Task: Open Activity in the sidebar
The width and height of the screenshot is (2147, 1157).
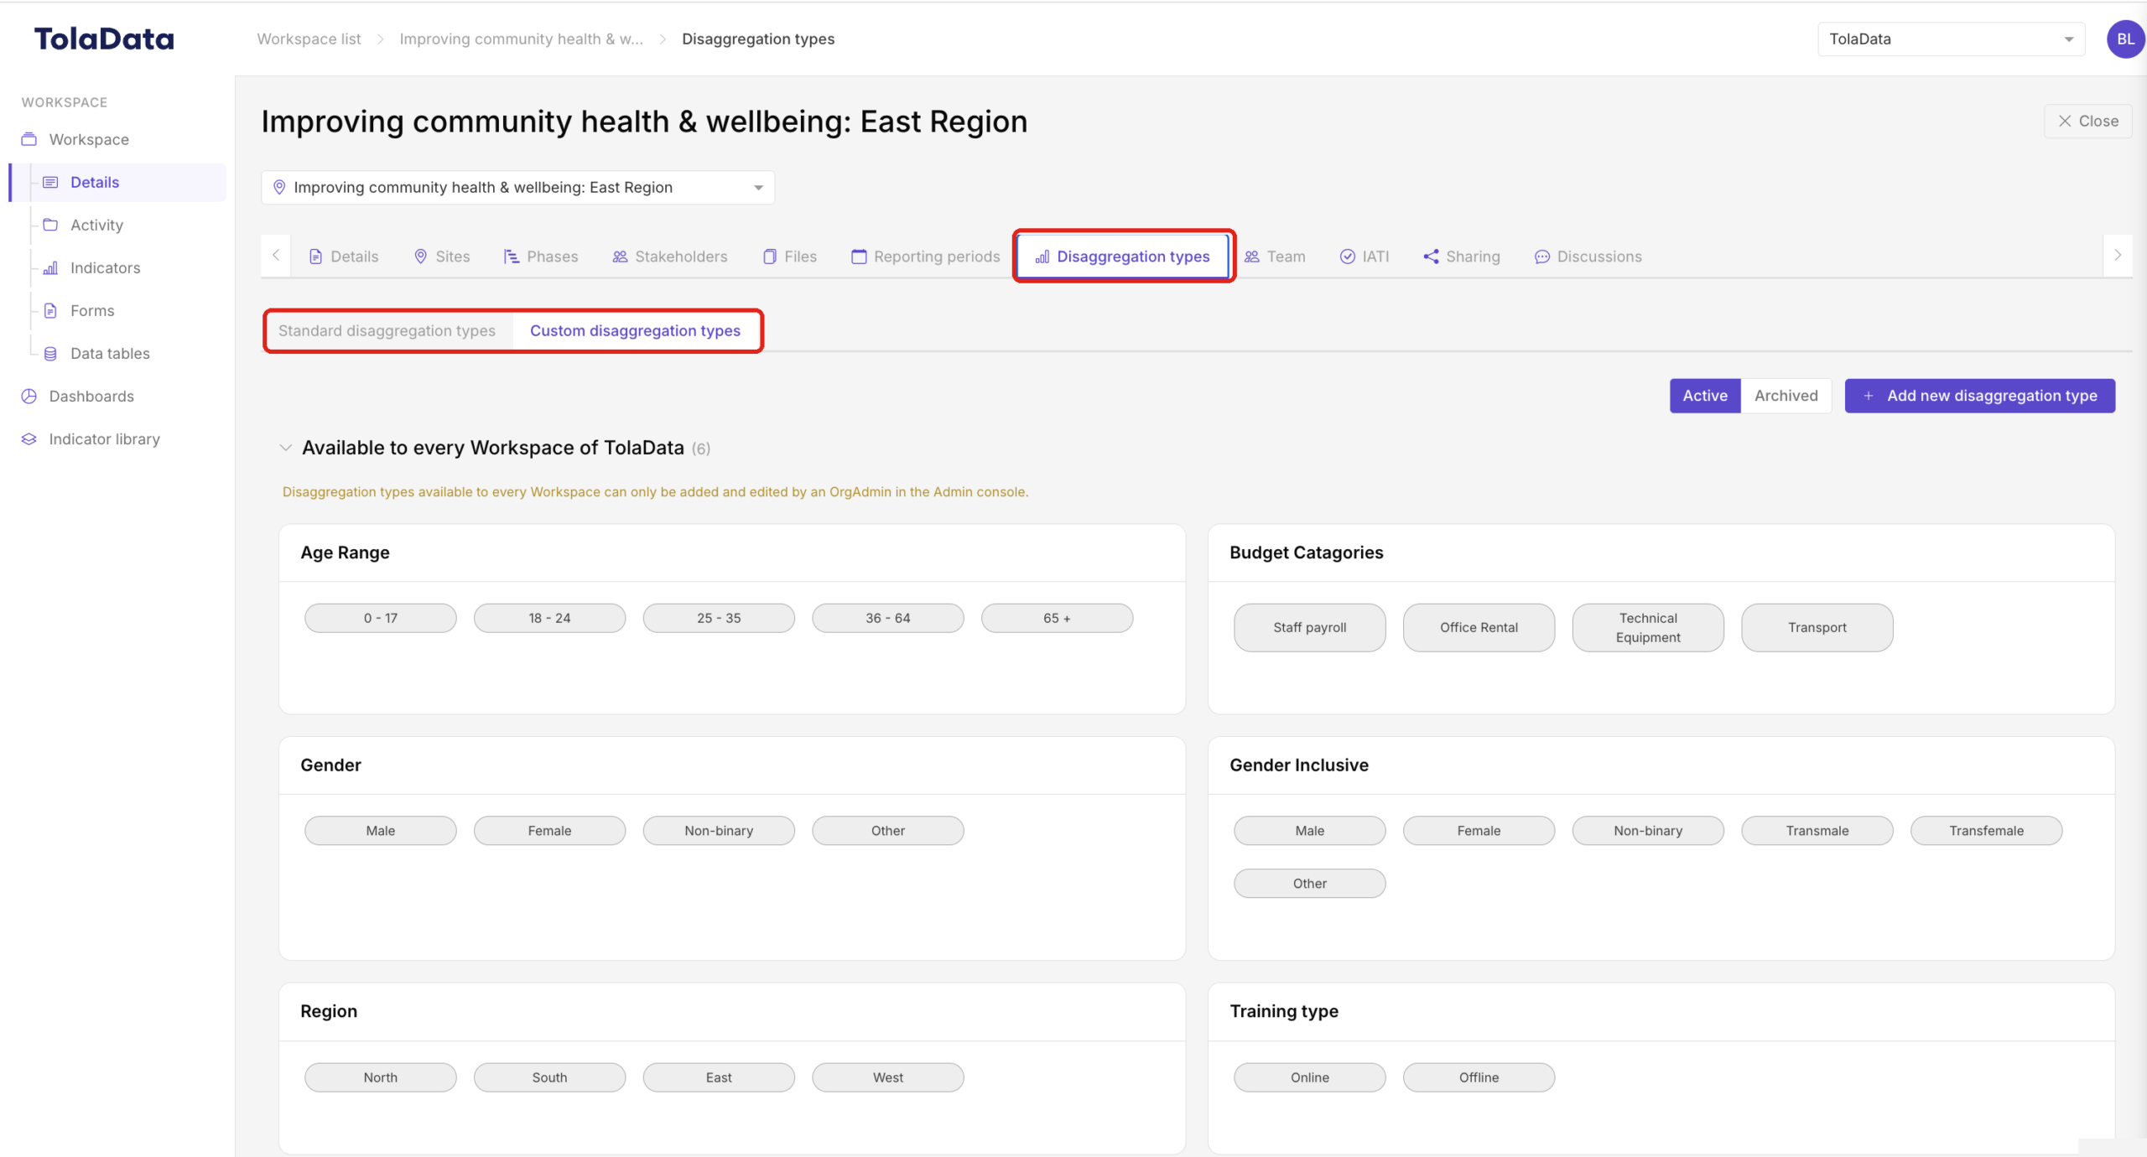Action: coord(96,225)
